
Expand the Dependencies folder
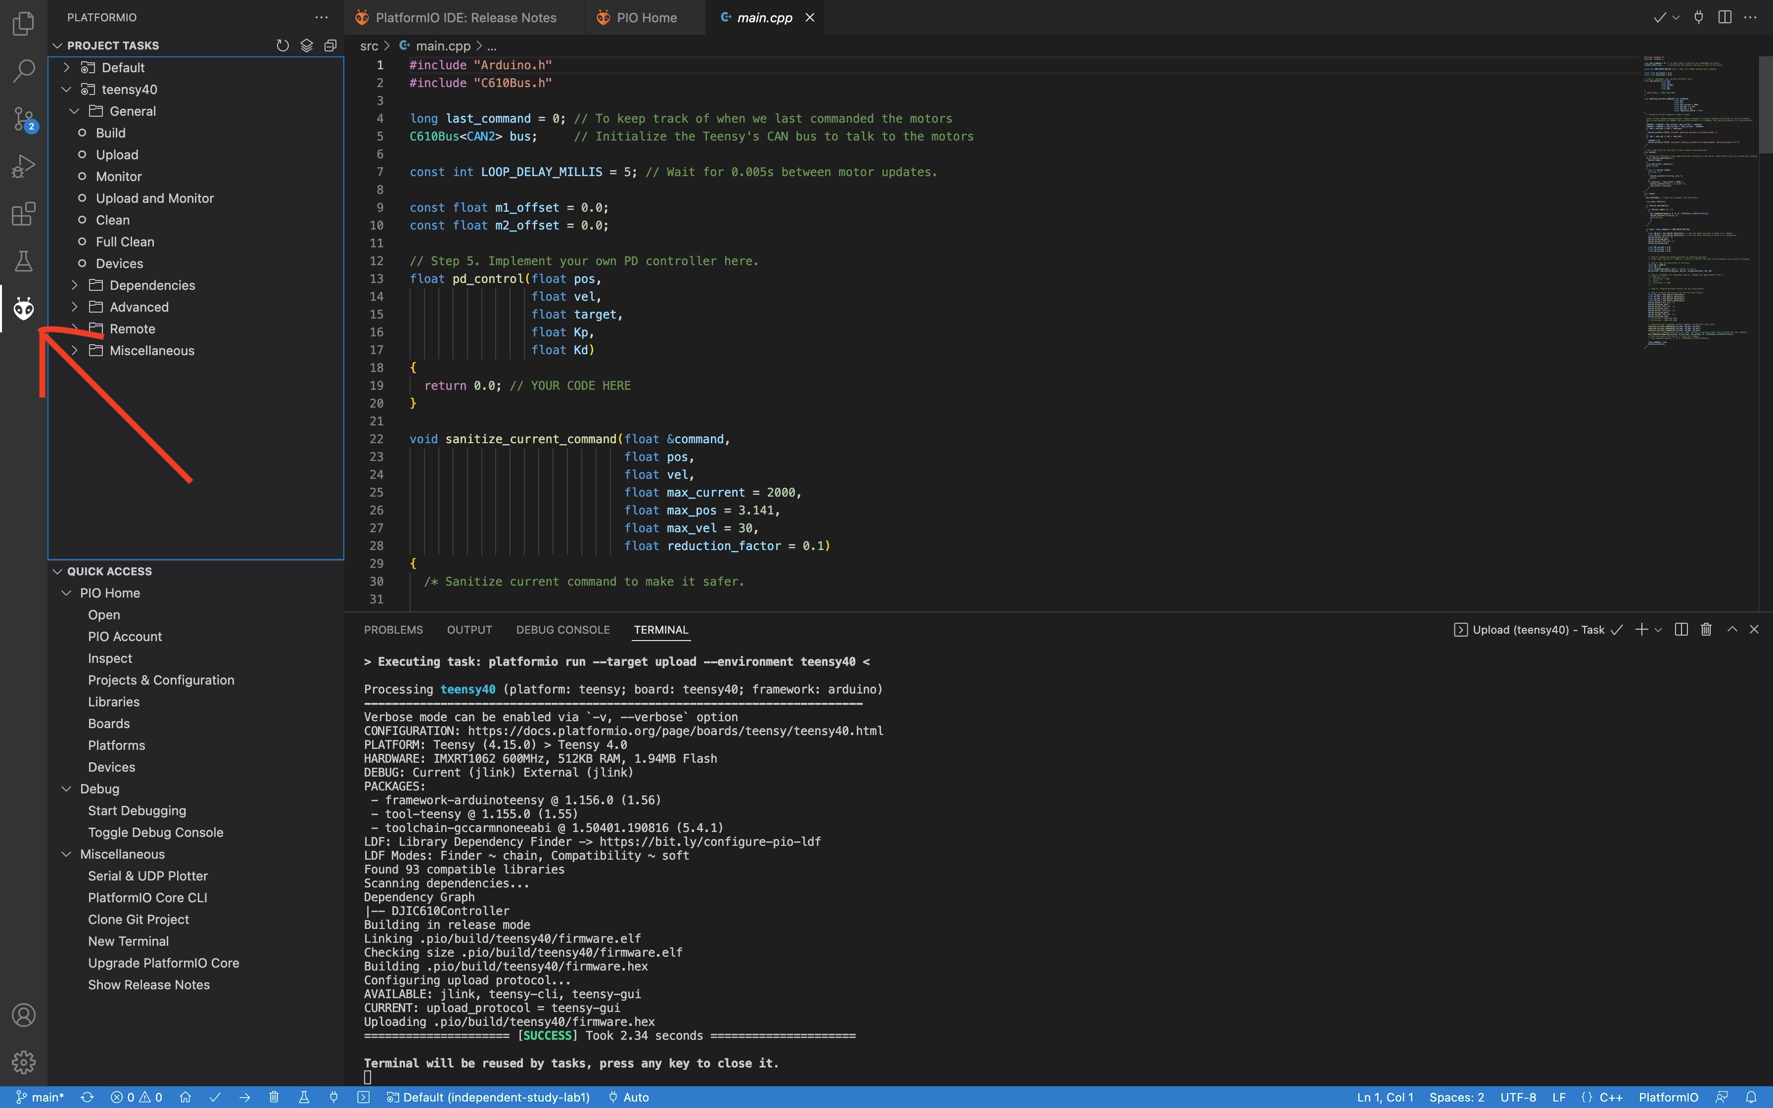point(75,285)
